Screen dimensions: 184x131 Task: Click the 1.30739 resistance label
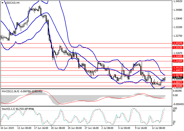[x=177, y=75]
